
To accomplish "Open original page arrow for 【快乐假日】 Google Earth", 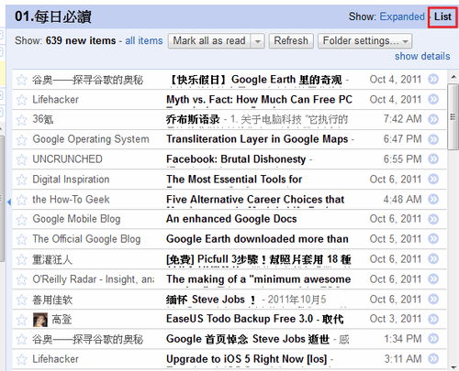I will pos(433,80).
